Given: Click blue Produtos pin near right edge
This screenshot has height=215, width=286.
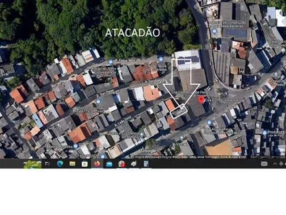Looking at the screenshot, I should (x=265, y=133).
